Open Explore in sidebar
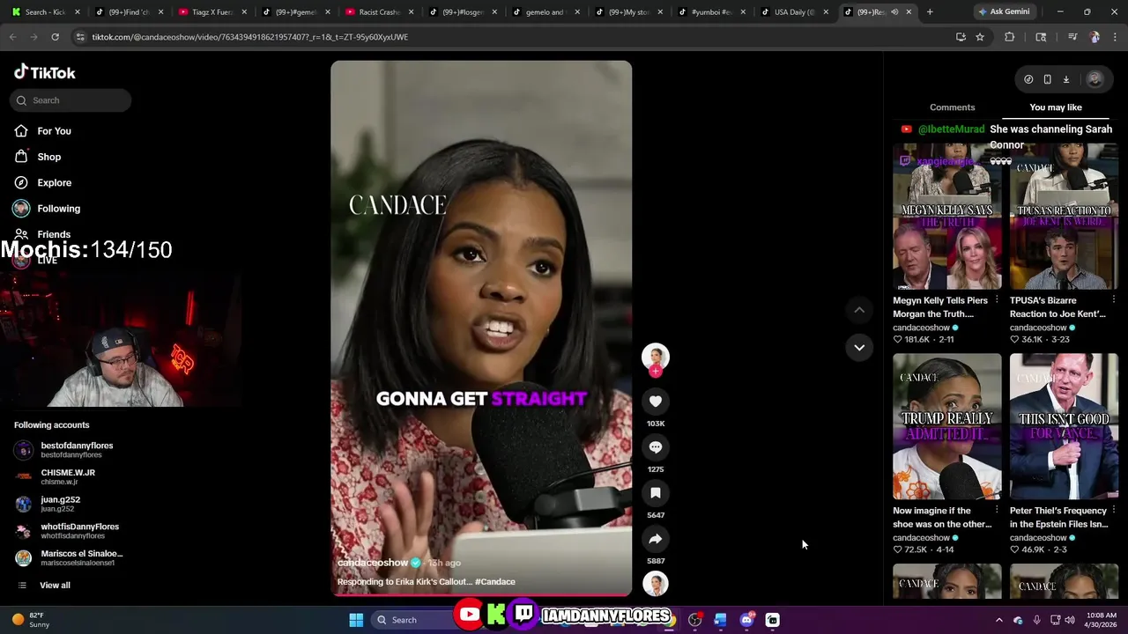Screen dimensions: 1128x634 55,183
